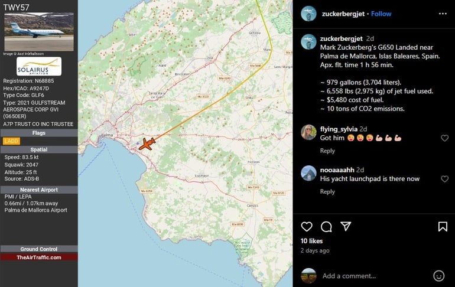This screenshot has height=287, width=455.
Task: Open the comment bubble icon
Action: tap(326, 227)
